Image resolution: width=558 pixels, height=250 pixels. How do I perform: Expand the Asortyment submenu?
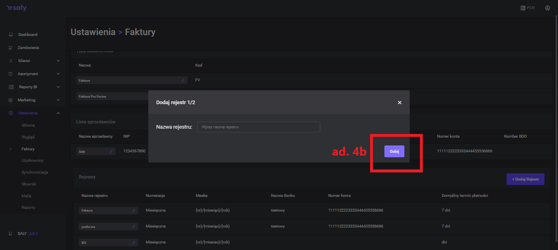click(x=58, y=74)
